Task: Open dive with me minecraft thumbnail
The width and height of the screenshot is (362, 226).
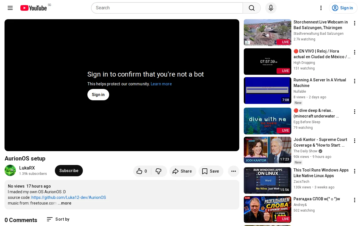Action: click(x=268, y=121)
